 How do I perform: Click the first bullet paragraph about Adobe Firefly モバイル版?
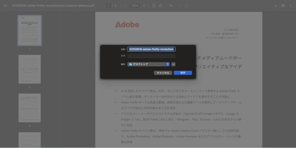click(x=180, y=94)
